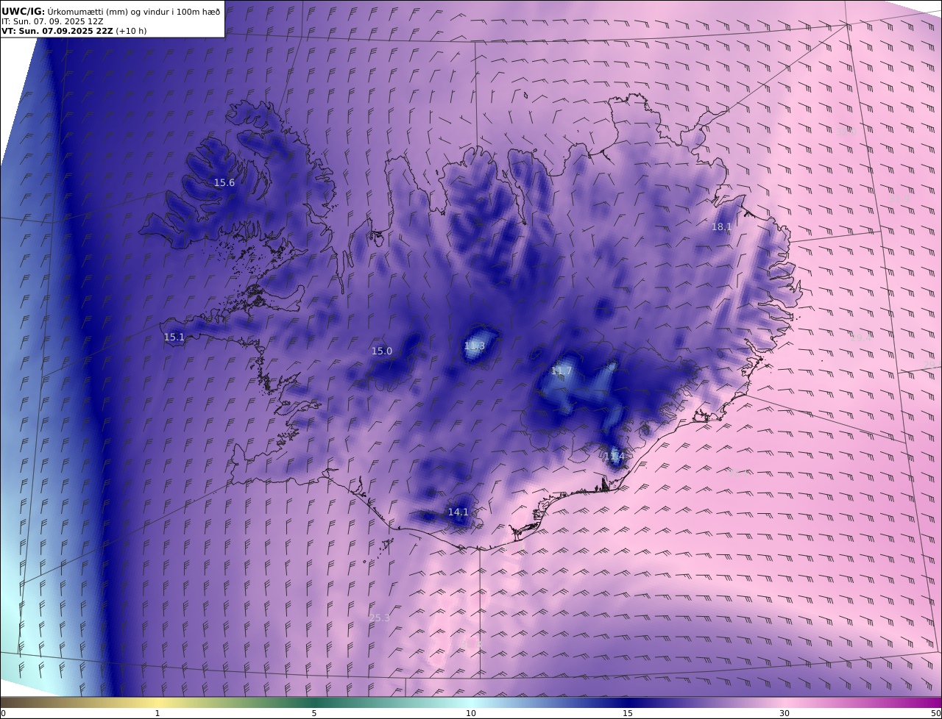Screen dimensions: 942x719
Task: Click the 11.4 value near the southeast coast
Action: point(614,457)
